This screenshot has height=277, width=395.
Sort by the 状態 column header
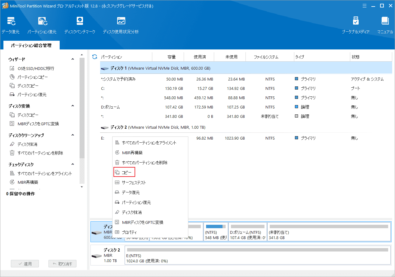371,57
